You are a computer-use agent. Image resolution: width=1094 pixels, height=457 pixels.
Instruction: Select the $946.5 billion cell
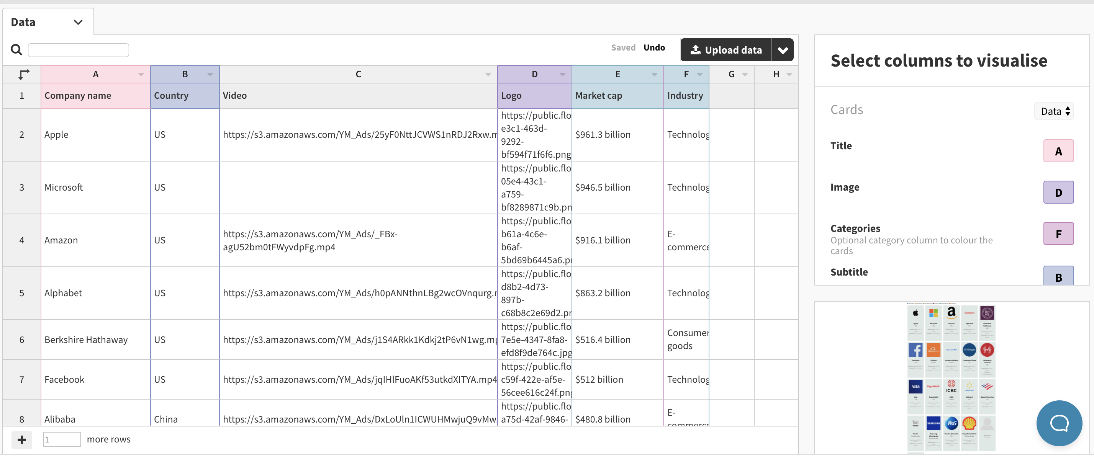click(618, 188)
